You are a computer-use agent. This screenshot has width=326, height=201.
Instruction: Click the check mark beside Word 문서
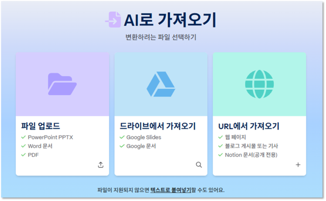24,146
